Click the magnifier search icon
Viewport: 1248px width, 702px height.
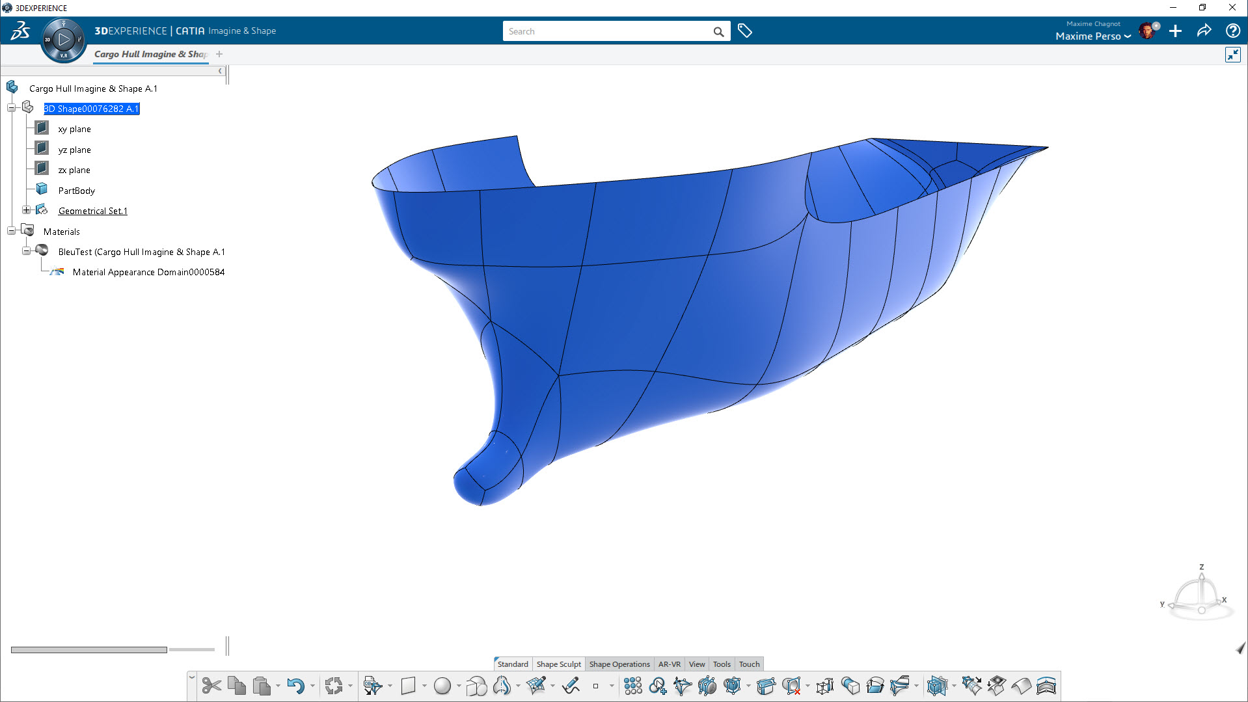tap(718, 31)
